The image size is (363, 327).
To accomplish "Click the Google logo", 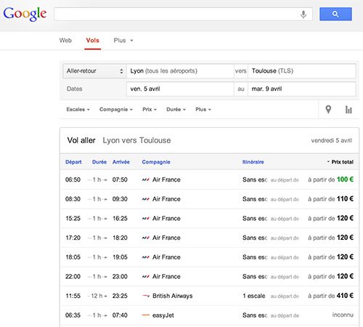I will (x=25, y=14).
